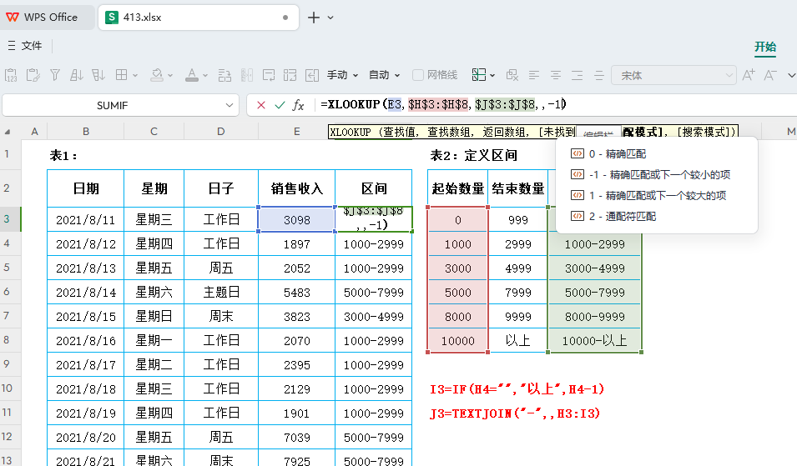Confirm formula with the green check
The height and width of the screenshot is (466, 797).
click(x=280, y=105)
